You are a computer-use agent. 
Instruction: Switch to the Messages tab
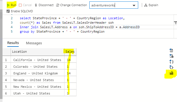pos(34,43)
